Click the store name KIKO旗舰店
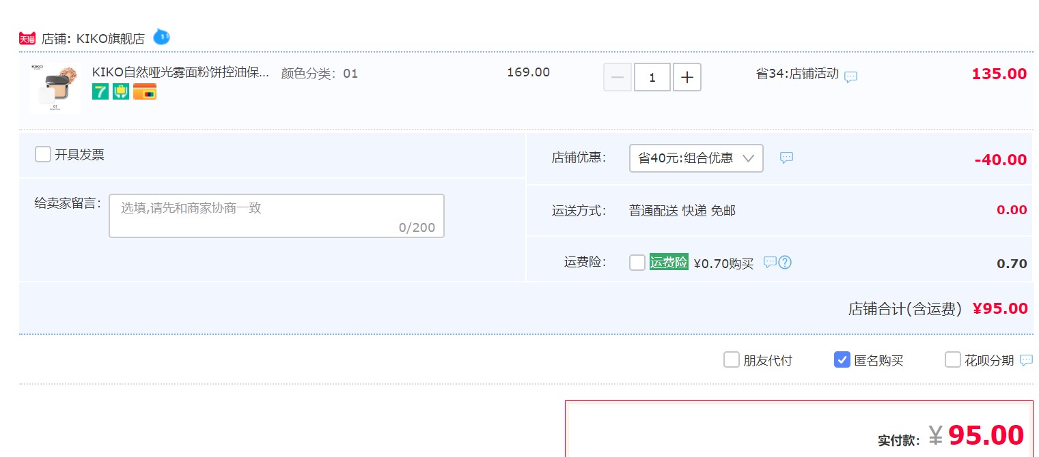 tap(111, 39)
